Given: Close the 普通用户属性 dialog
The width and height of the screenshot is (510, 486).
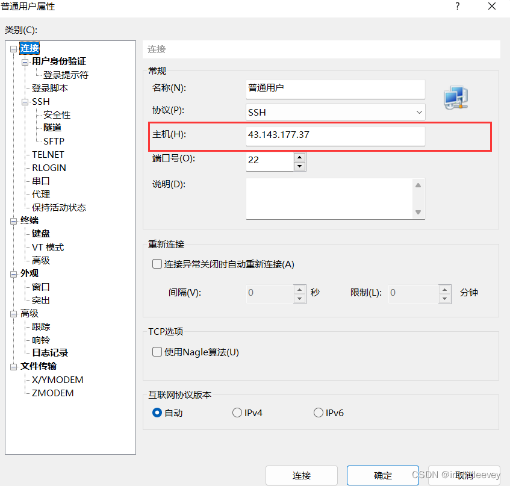Looking at the screenshot, I should click(x=492, y=6).
